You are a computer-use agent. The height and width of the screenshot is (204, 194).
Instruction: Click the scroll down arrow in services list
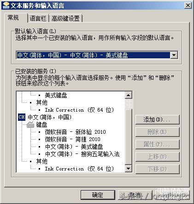point(129,169)
